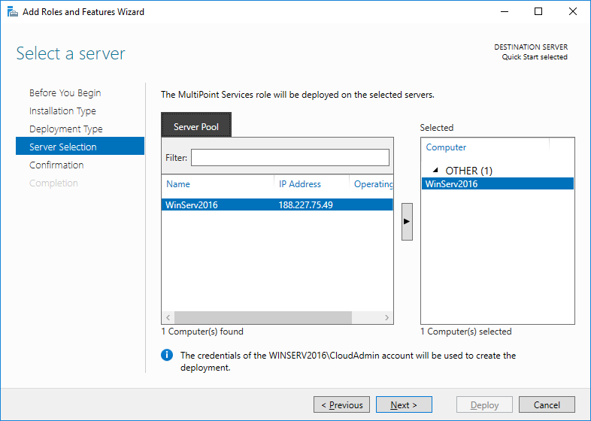Select WinServ2016 in the server pool list

pos(192,204)
